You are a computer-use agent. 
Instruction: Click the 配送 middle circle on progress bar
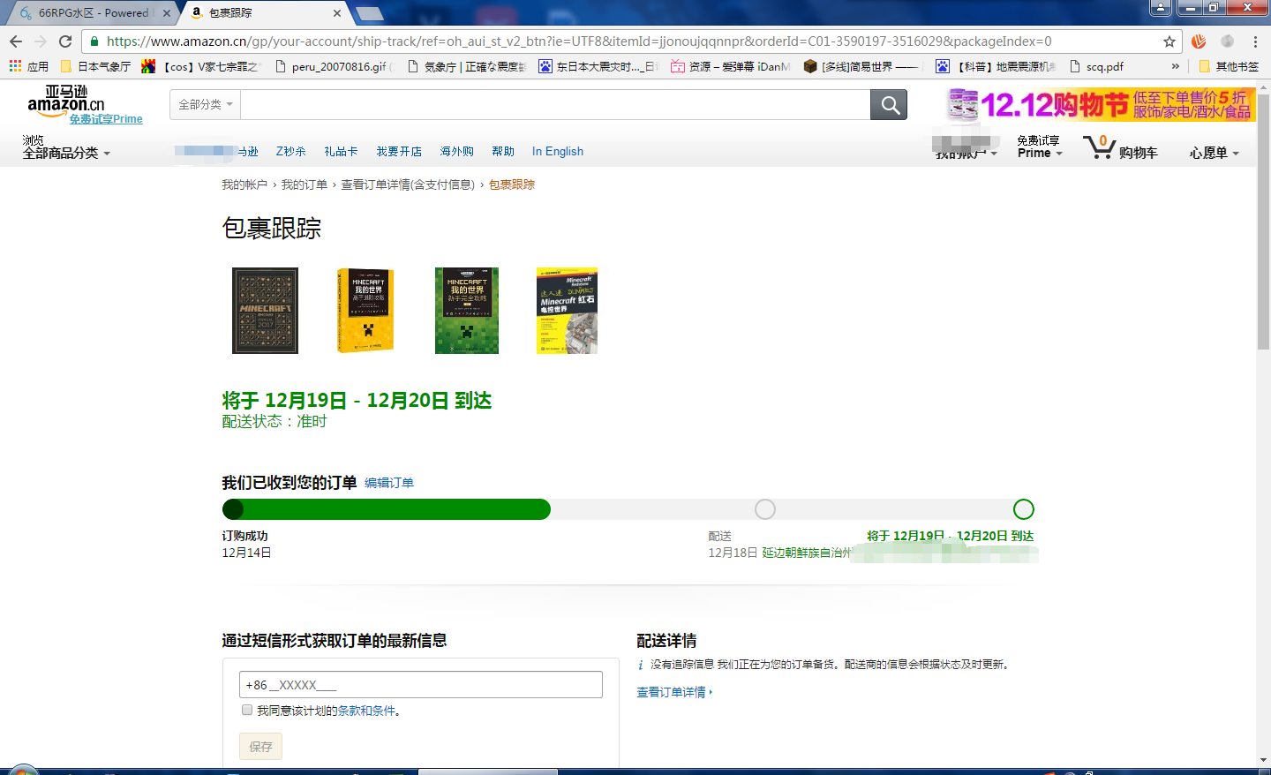(x=765, y=509)
